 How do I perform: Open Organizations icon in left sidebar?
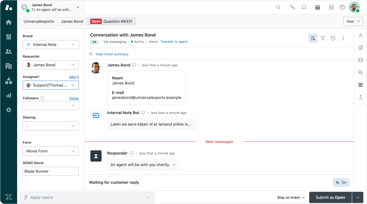click(x=9, y=66)
